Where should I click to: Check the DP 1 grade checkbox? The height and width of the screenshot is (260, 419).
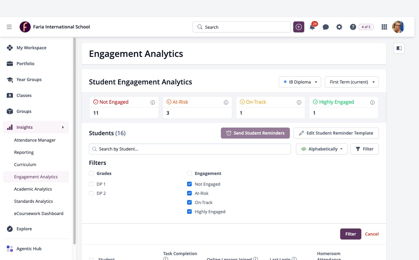(91, 184)
